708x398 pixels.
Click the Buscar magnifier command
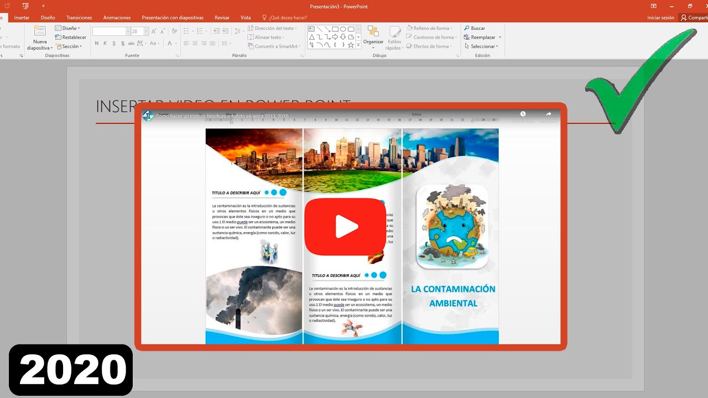coord(475,28)
